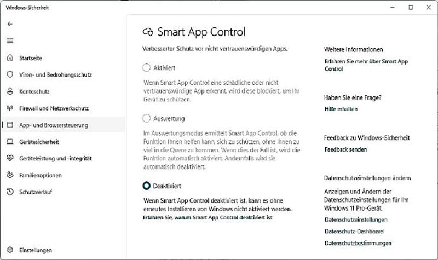Click the Geräteleistung heart icon
The height and width of the screenshot is (260, 438).
[x=10, y=159]
